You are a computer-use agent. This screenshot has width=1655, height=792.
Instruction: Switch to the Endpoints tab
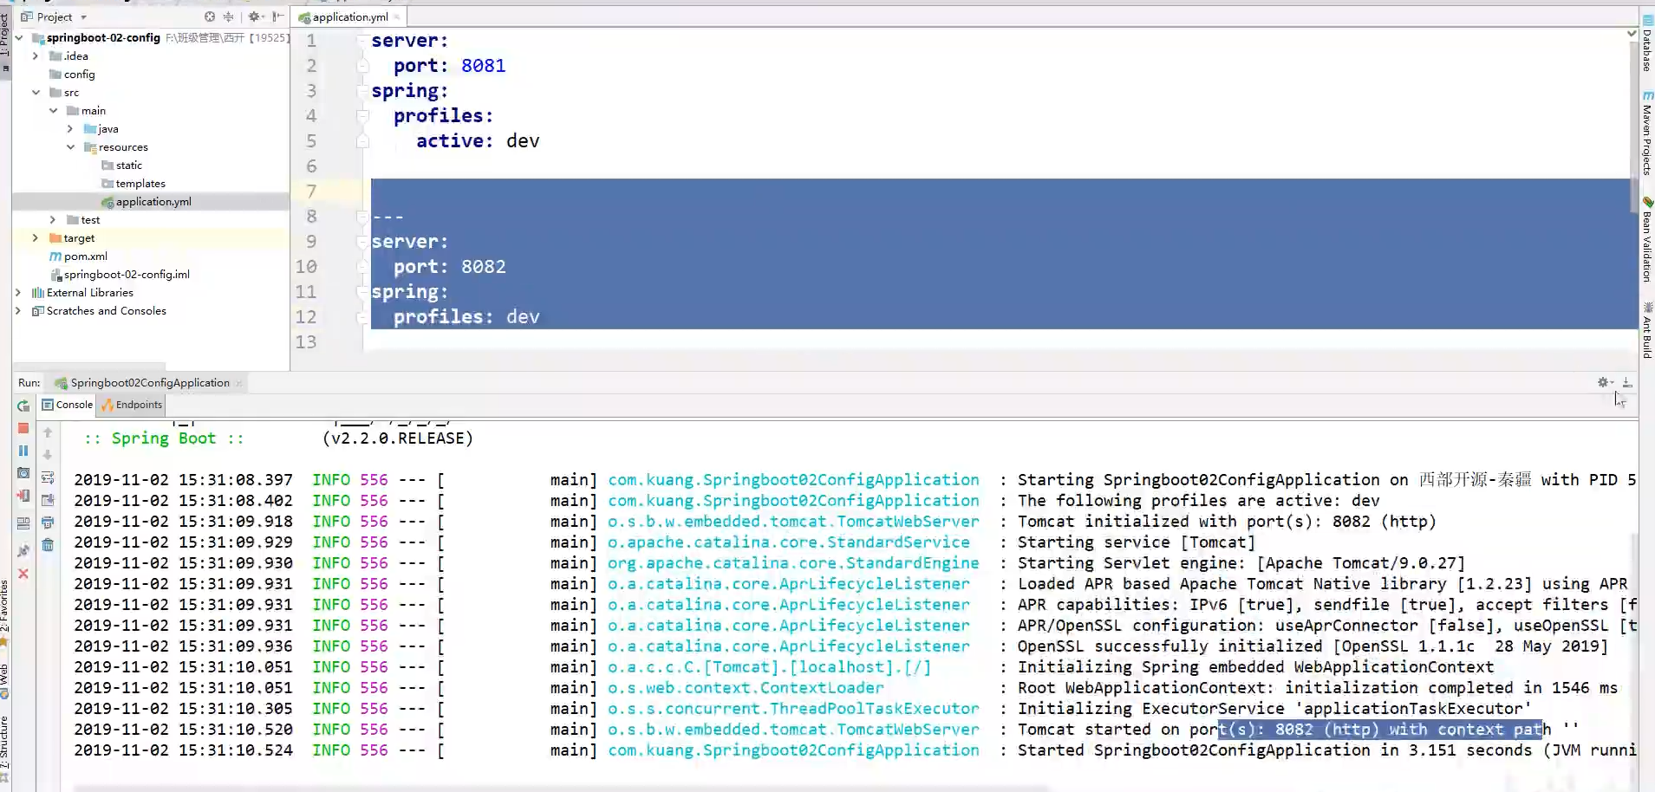pos(132,405)
